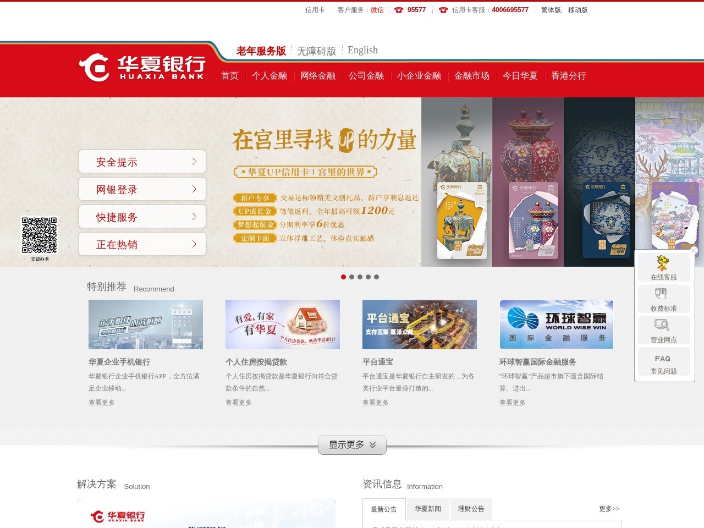Screen dimensions: 704x528
Task: Expand the 安全提示 menu entry
Action: click(142, 162)
